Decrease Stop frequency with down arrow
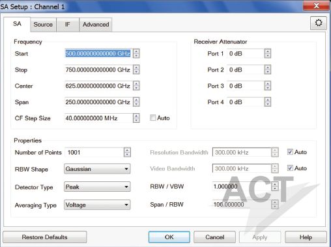Image resolution: width=331 pixels, height=247 pixels. point(136,72)
